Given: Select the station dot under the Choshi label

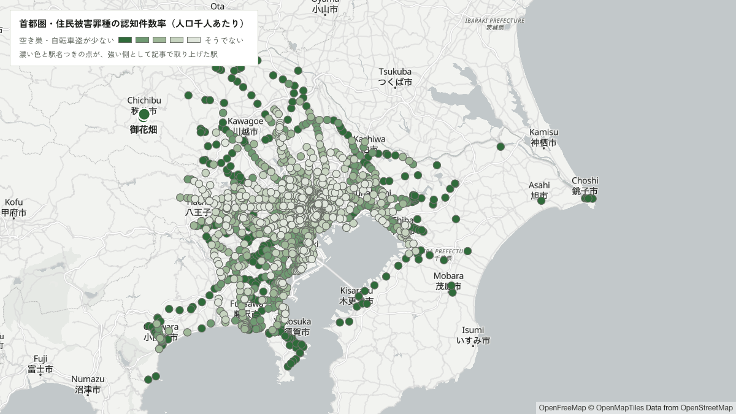Looking at the screenshot, I should click(589, 198).
